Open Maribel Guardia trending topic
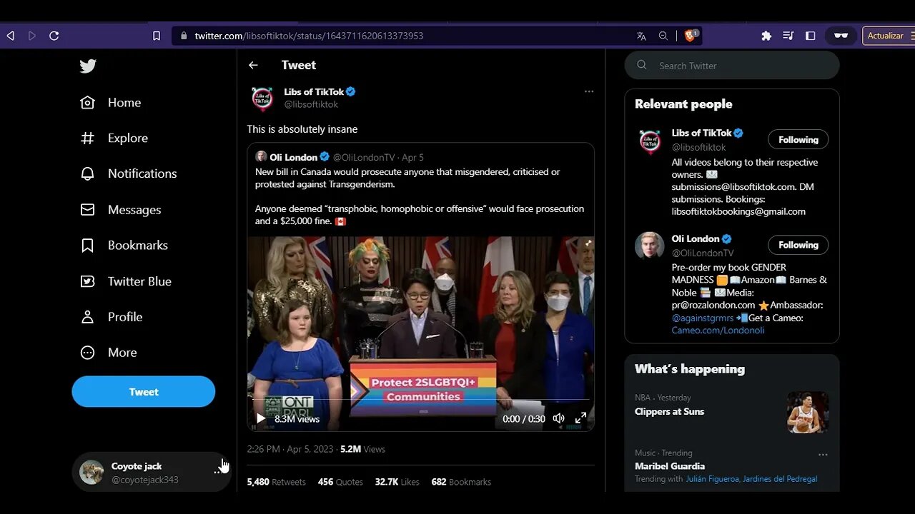Screen dimensions: 915x514 click(x=670, y=466)
